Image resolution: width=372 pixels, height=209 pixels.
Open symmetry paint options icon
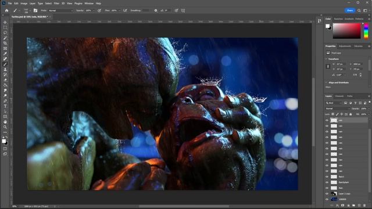coord(183,10)
